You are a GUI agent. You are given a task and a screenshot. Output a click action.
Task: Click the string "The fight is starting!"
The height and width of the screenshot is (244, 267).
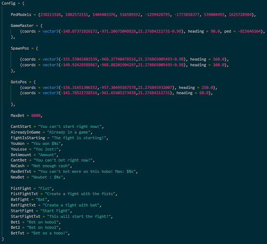pos(79,138)
